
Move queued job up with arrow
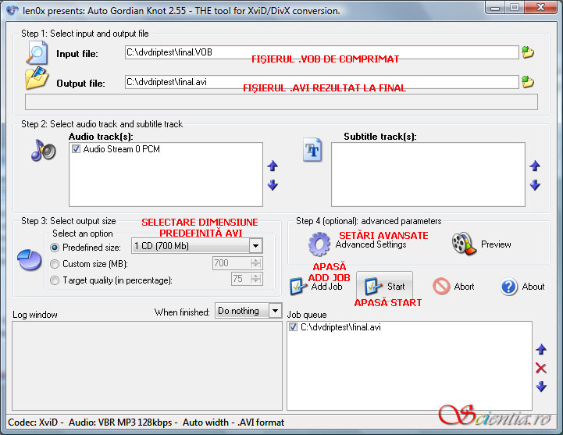[541, 349]
